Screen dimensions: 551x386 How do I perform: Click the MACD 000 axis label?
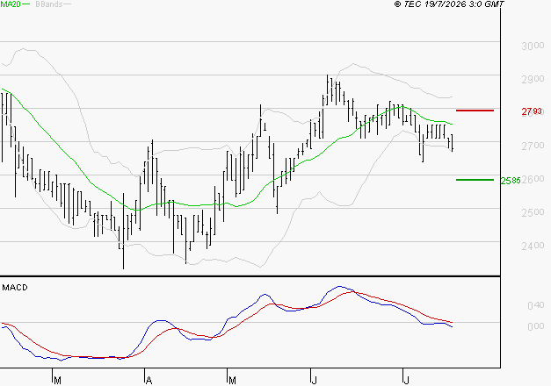[x=535, y=326]
